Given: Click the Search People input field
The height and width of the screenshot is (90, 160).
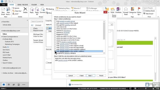Looking at the screenshot, I should point(149,8).
